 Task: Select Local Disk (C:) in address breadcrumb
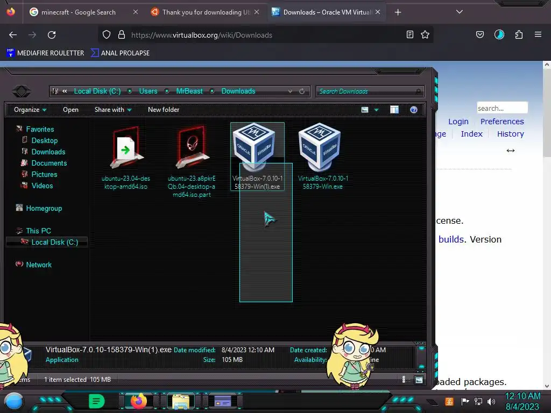point(97,91)
